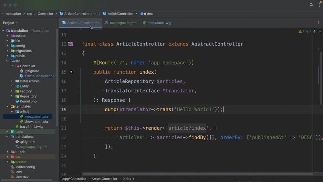This screenshot has height=182, width=323.
Task: Click the assets folder icon
Action: 13,36
